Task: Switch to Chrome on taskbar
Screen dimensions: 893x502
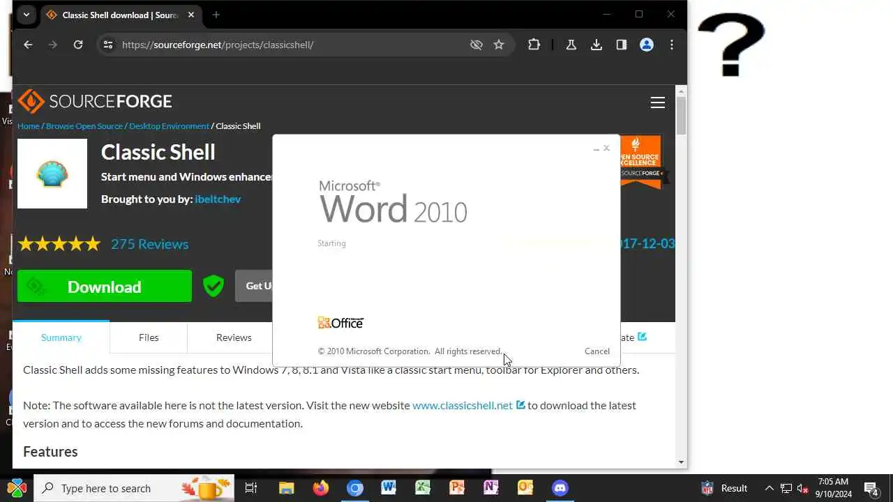Action: (x=355, y=488)
